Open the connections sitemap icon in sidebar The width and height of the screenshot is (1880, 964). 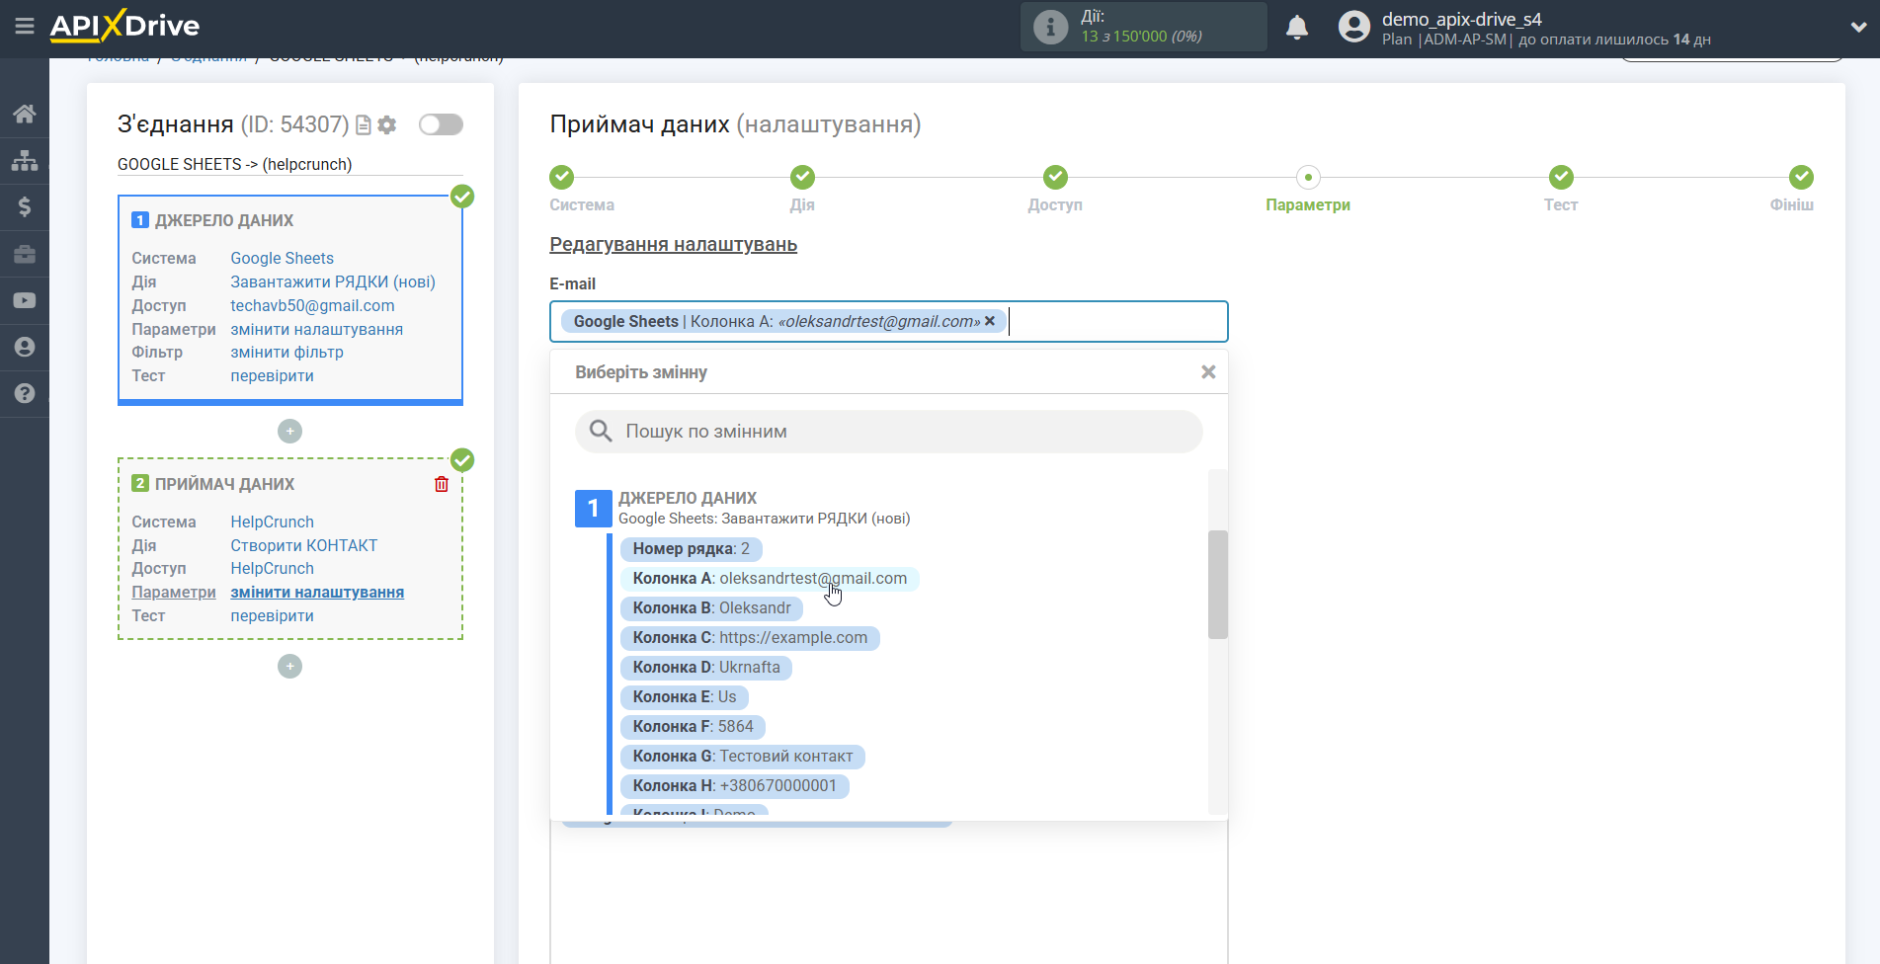[x=25, y=160]
